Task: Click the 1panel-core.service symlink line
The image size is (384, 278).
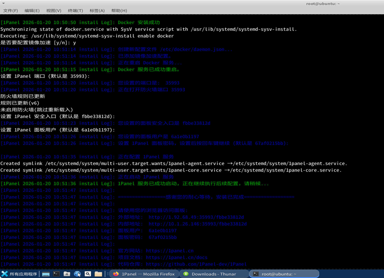Action: [x=171, y=170]
